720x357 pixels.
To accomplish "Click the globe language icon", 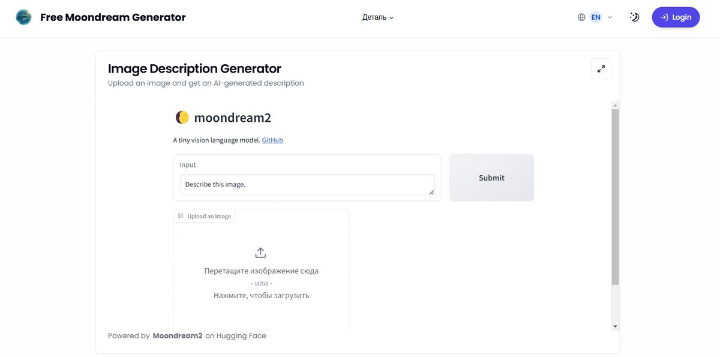I will click(581, 17).
